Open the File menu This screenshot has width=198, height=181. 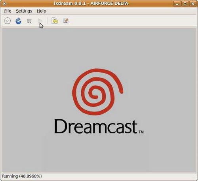tap(8, 11)
